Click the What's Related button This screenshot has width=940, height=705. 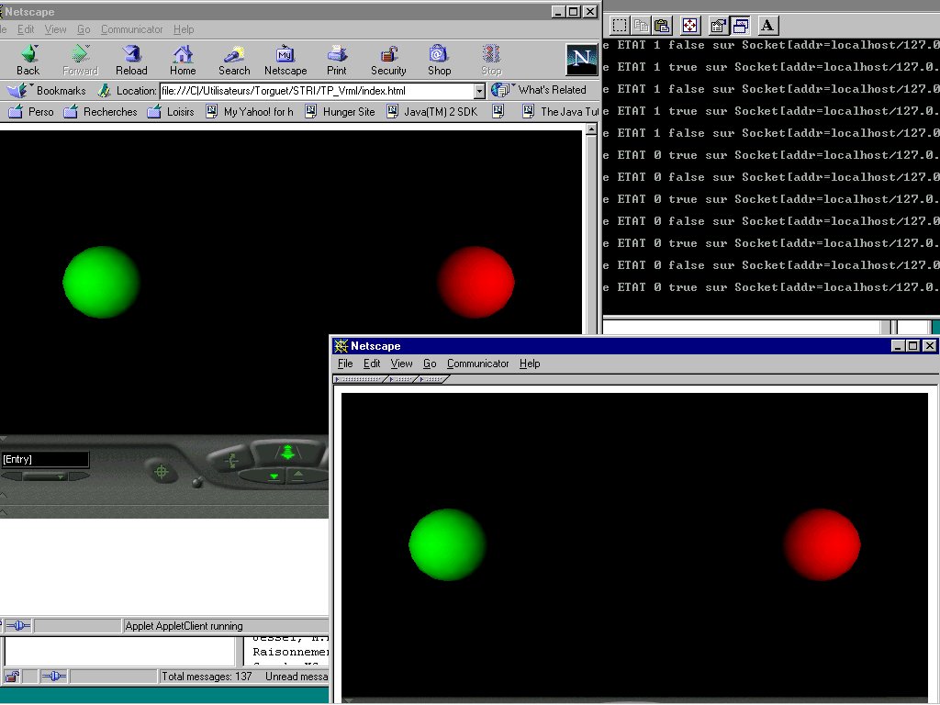pos(540,90)
